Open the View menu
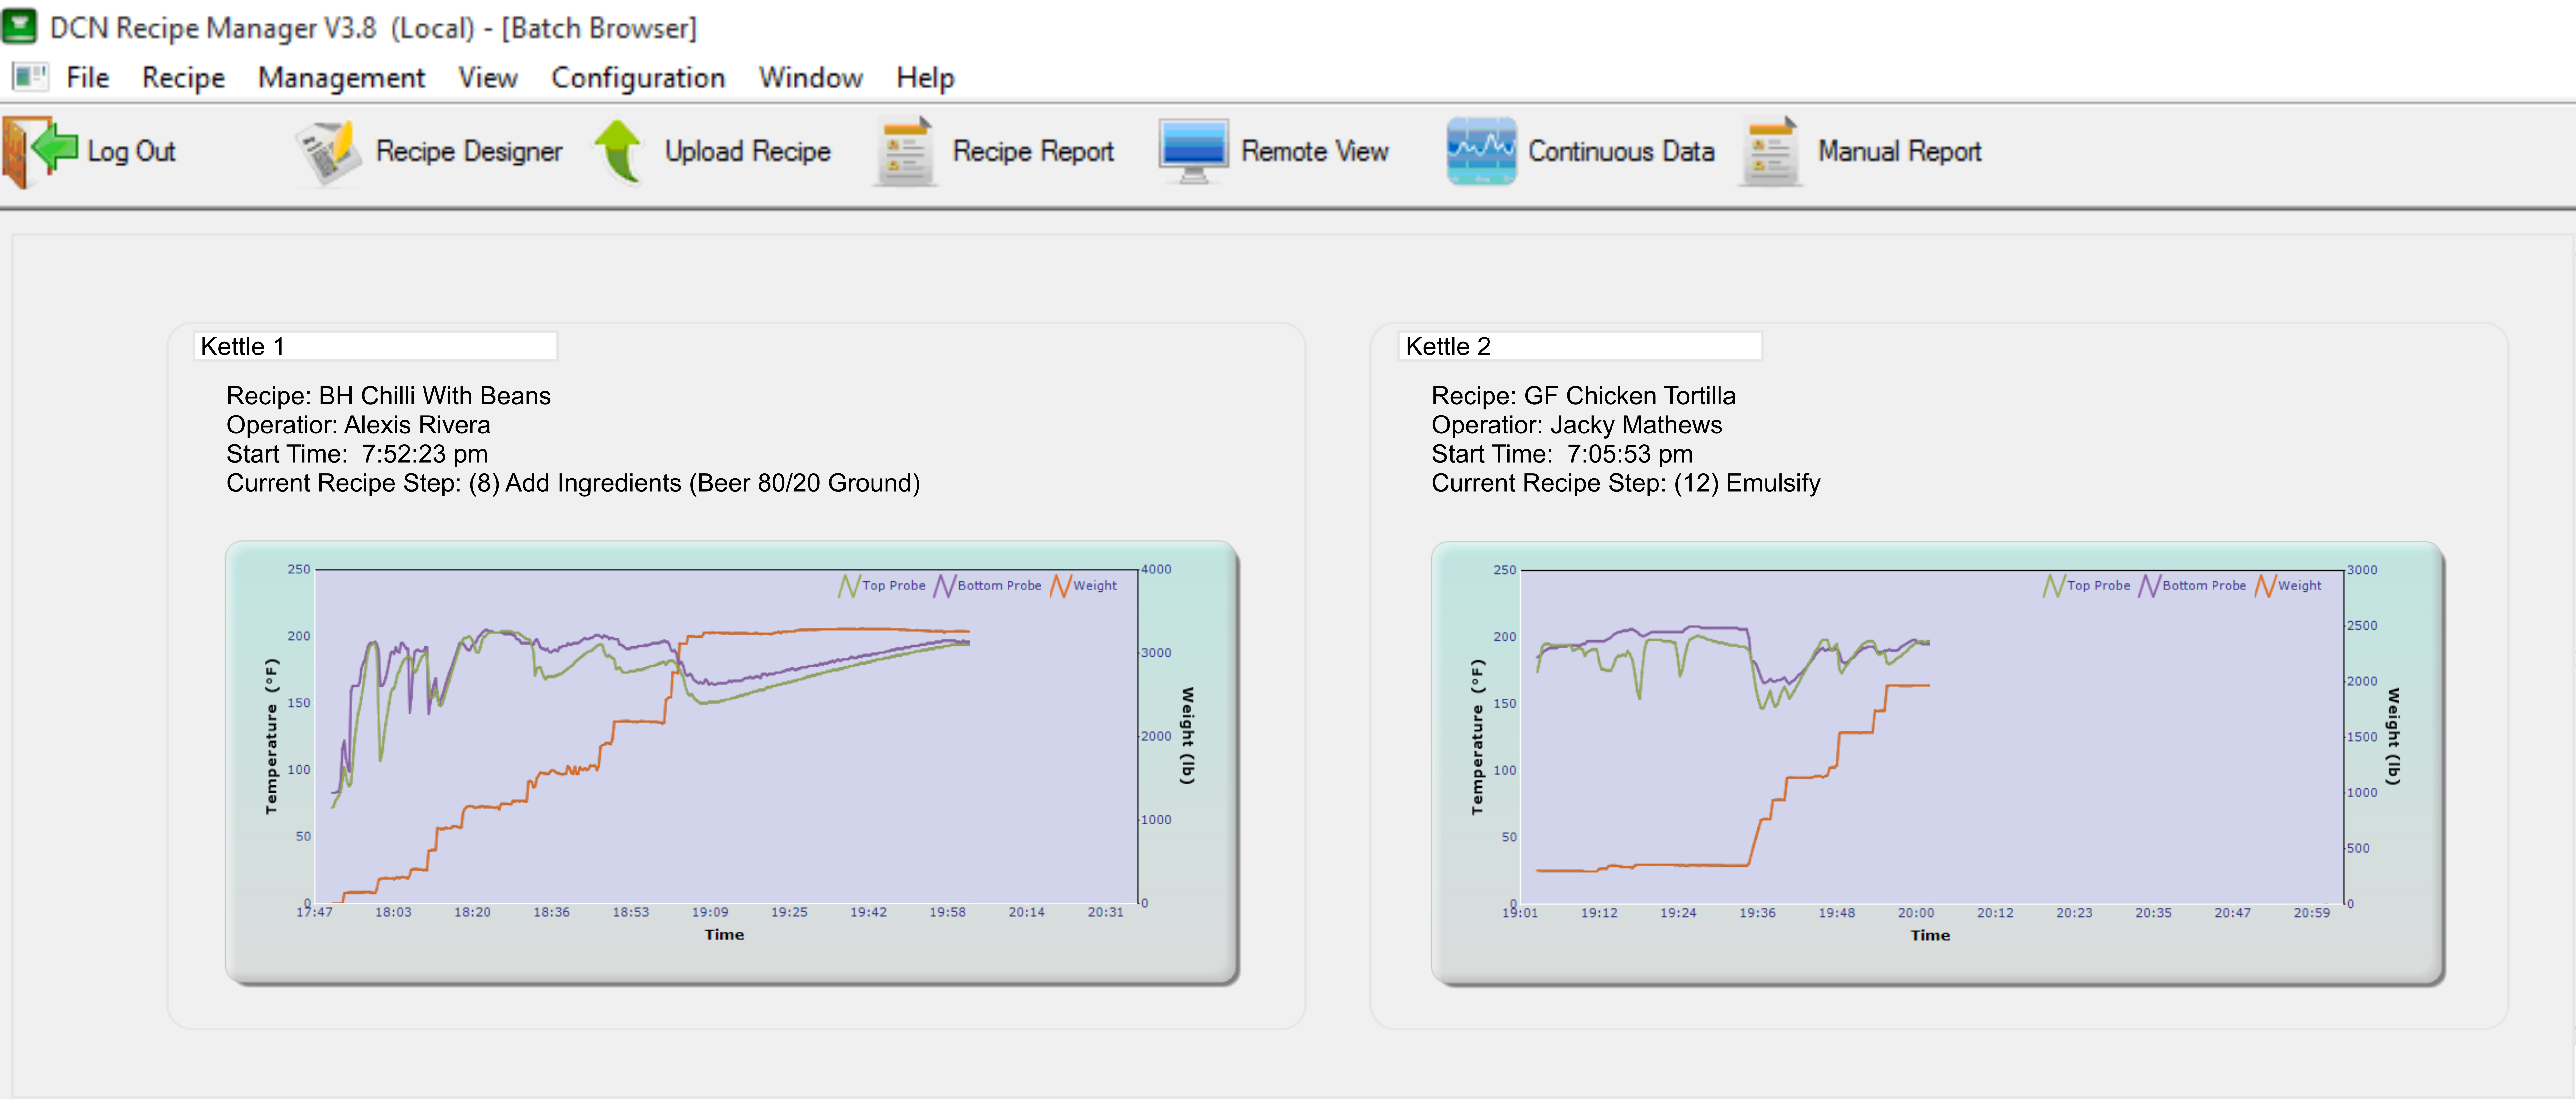This screenshot has width=2576, height=1099. pyautogui.click(x=488, y=78)
